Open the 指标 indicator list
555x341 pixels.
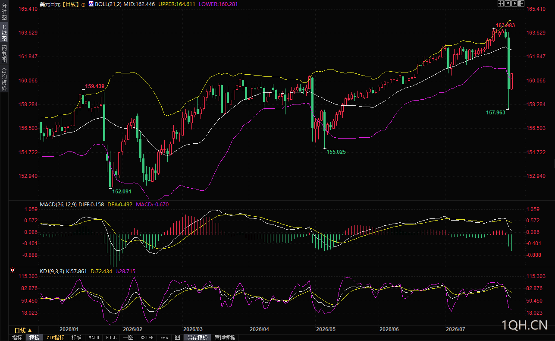click(x=17, y=338)
